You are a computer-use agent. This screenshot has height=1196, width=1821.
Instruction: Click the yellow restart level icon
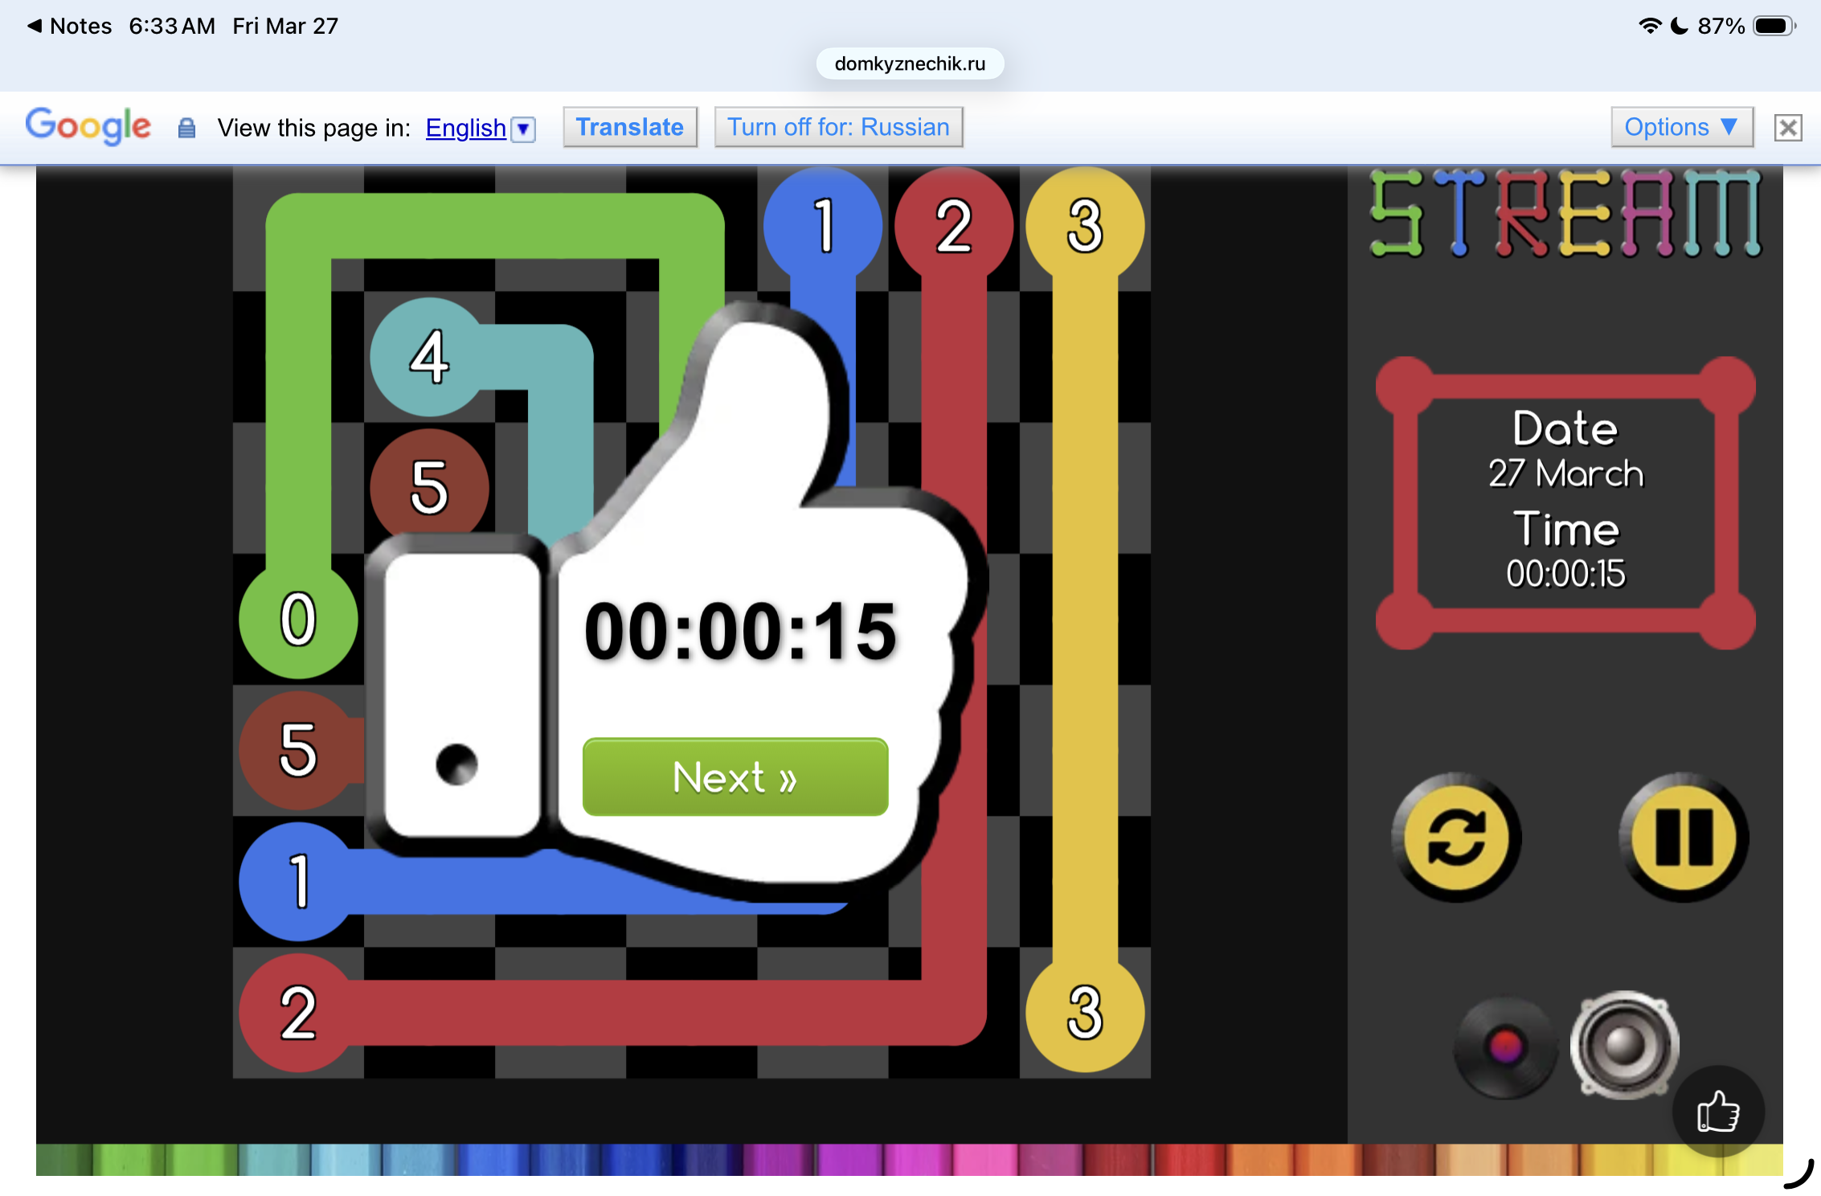[x=1456, y=838]
